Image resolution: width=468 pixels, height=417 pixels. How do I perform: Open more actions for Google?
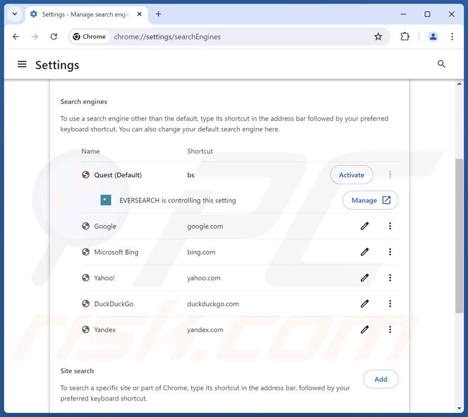pos(390,226)
